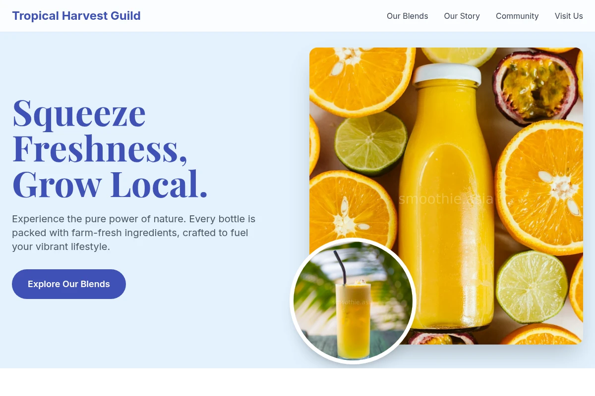Click the Explore Our Blends button
This screenshot has width=595, height=396.
point(69,284)
